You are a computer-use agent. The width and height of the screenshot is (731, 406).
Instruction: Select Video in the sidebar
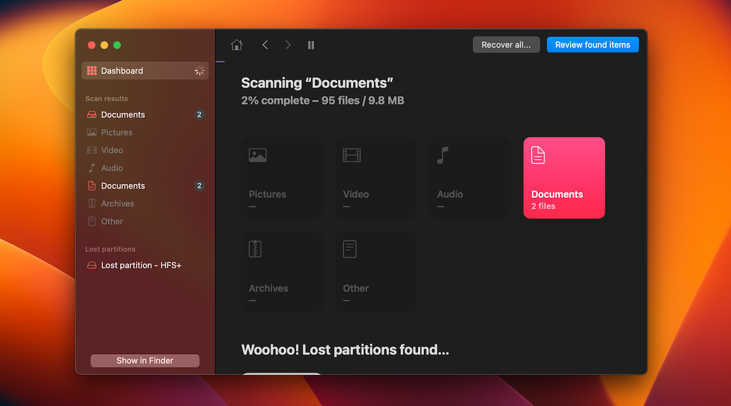pyautogui.click(x=112, y=150)
